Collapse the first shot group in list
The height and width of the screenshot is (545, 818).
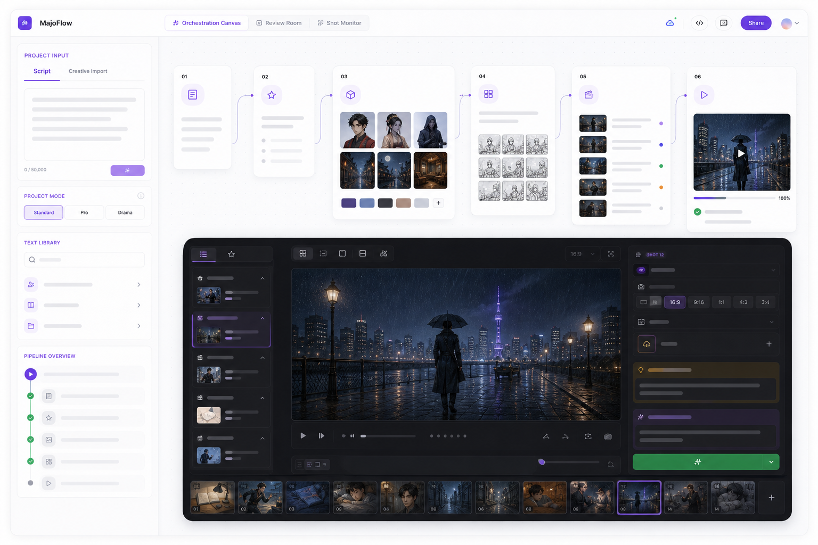[x=263, y=278]
